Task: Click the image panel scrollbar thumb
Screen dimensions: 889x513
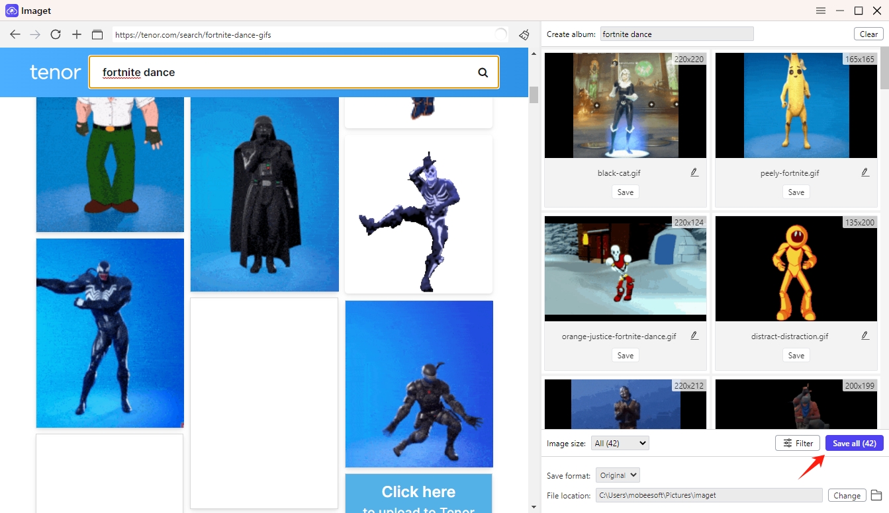Action: 884,69
